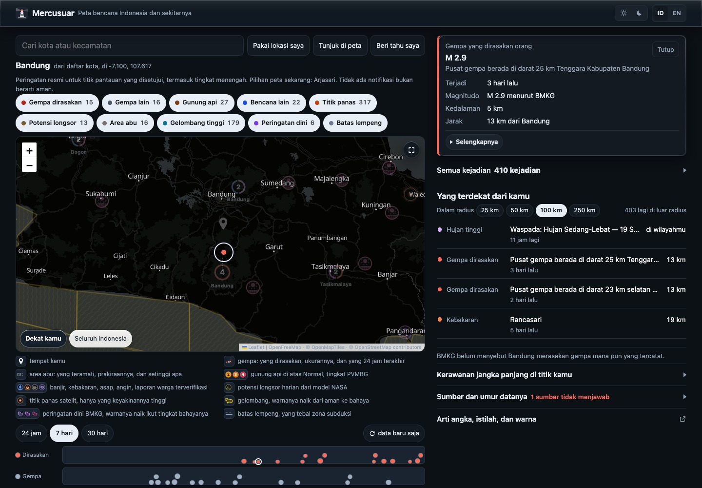Set radius to 50 km

coord(519,210)
